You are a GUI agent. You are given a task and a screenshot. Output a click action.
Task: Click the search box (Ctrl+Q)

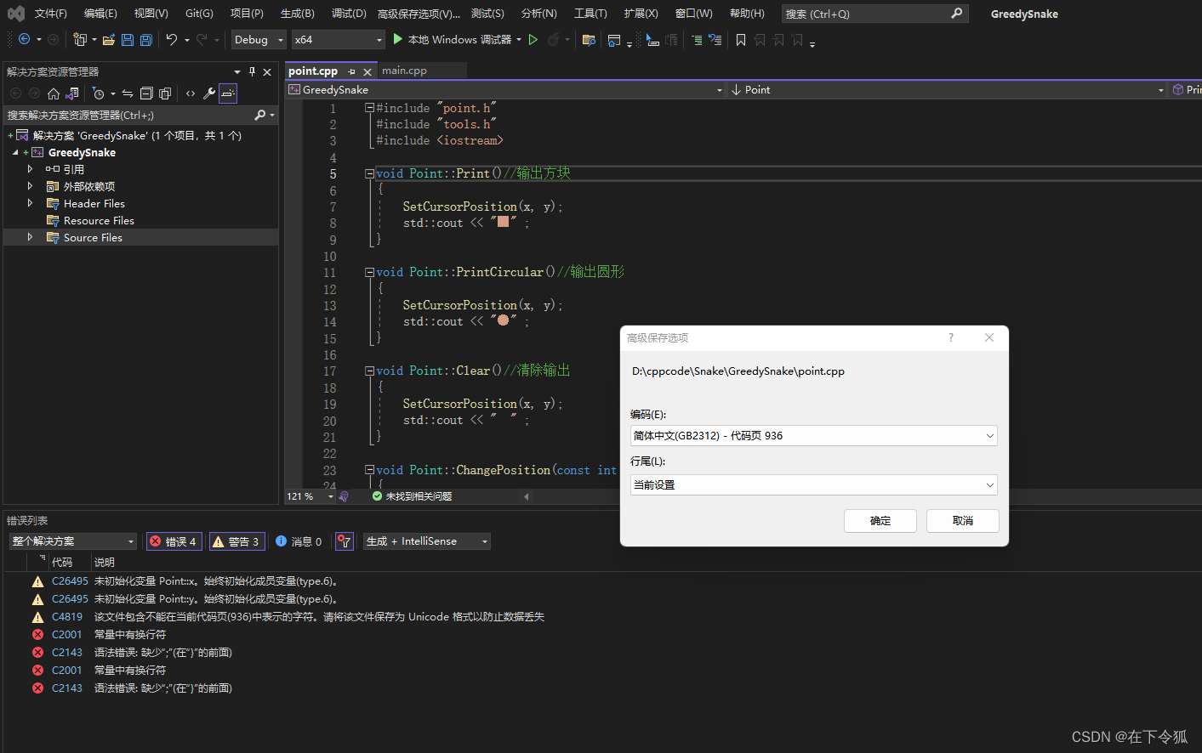click(875, 14)
